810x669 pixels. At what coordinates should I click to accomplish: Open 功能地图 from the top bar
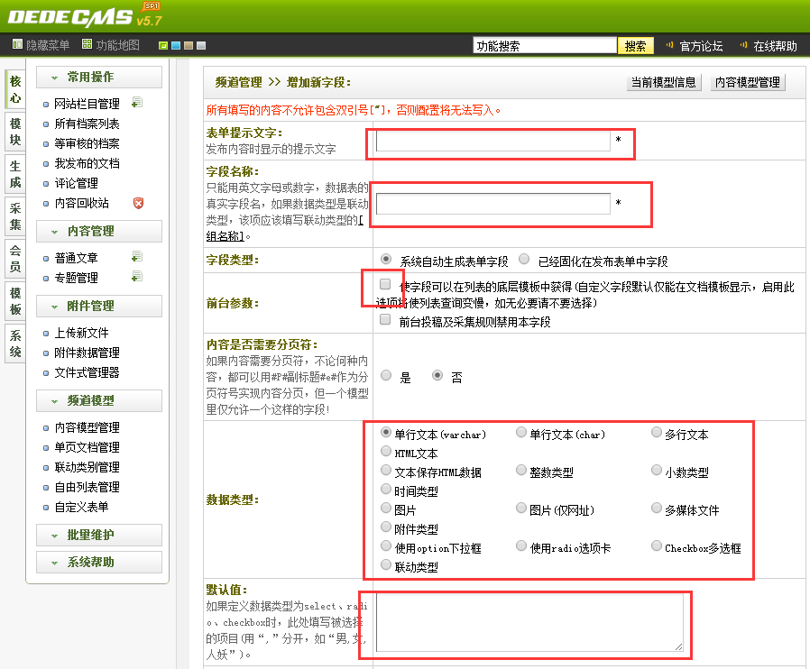pos(111,45)
